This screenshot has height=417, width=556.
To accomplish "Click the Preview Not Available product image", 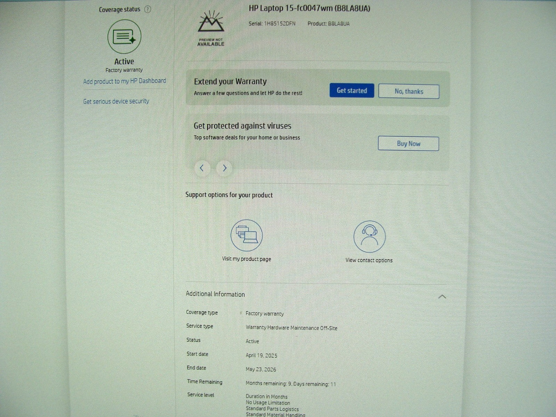I will pyautogui.click(x=211, y=29).
